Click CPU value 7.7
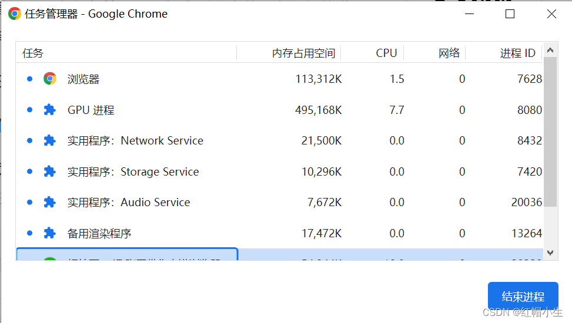The image size is (572, 323). [x=397, y=110]
